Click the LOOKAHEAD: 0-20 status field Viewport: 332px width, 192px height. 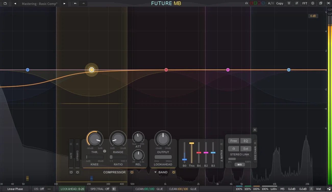click(x=72, y=189)
